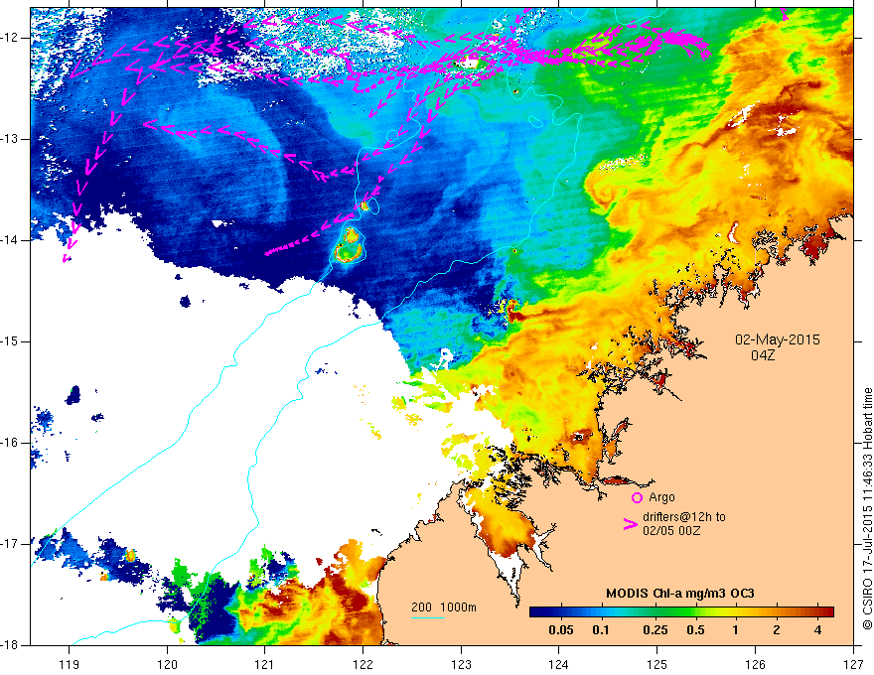Click latitude axis label '-18'
Image resolution: width=874 pixels, height=675 pixels.
point(10,645)
